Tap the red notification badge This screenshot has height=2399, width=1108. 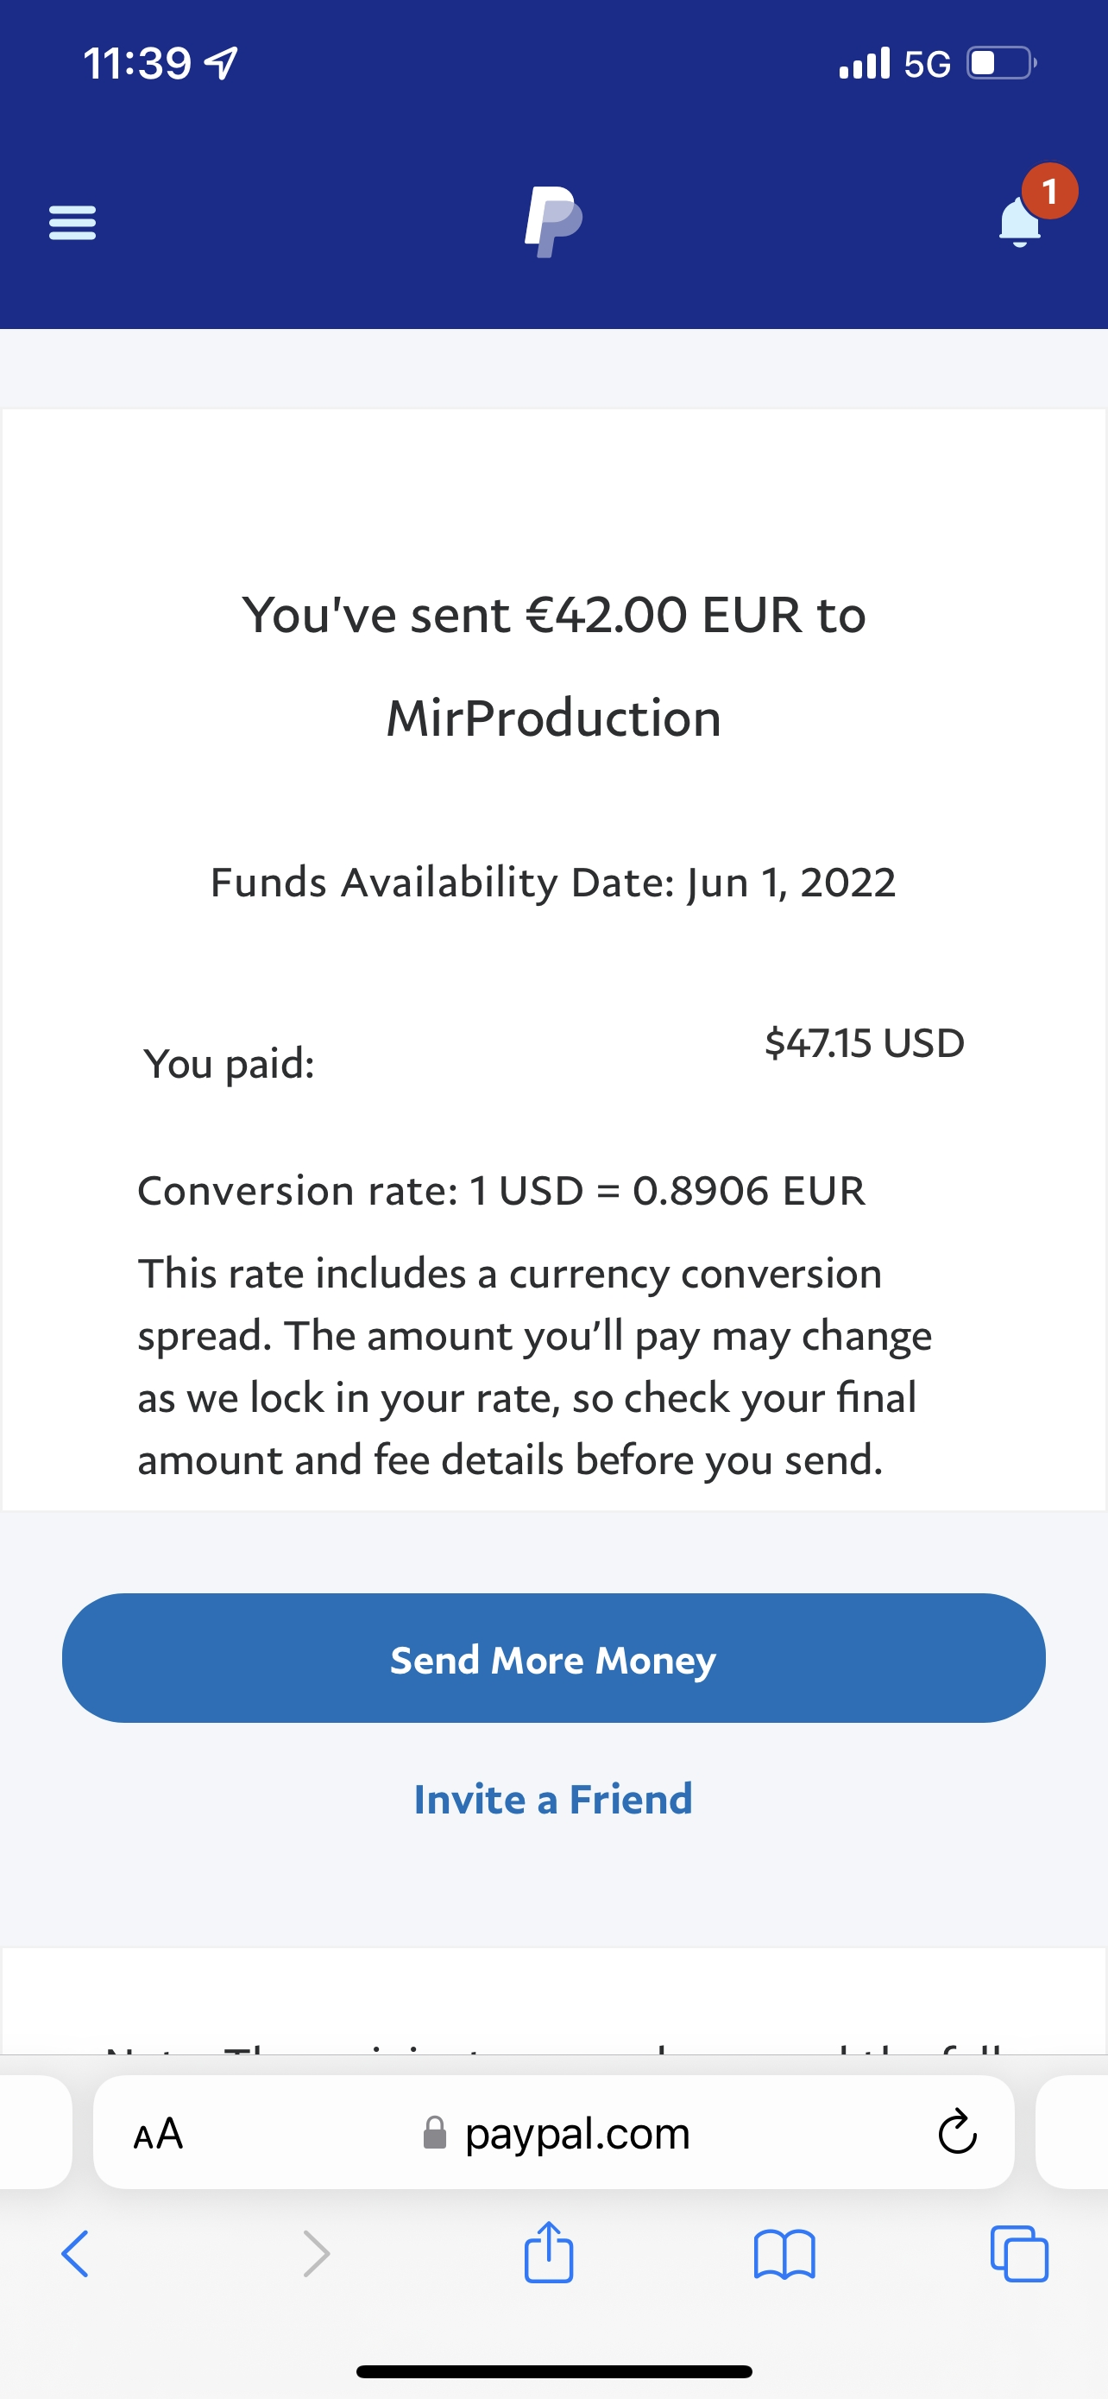click(1049, 192)
